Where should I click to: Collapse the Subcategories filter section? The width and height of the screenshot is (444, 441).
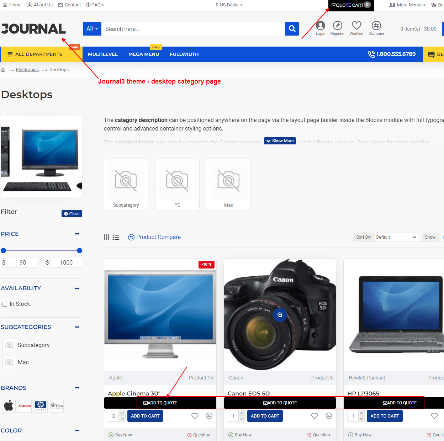77,327
